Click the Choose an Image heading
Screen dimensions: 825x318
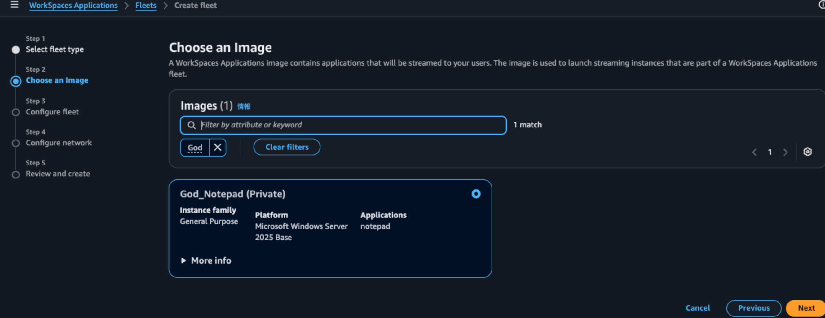[x=220, y=48]
